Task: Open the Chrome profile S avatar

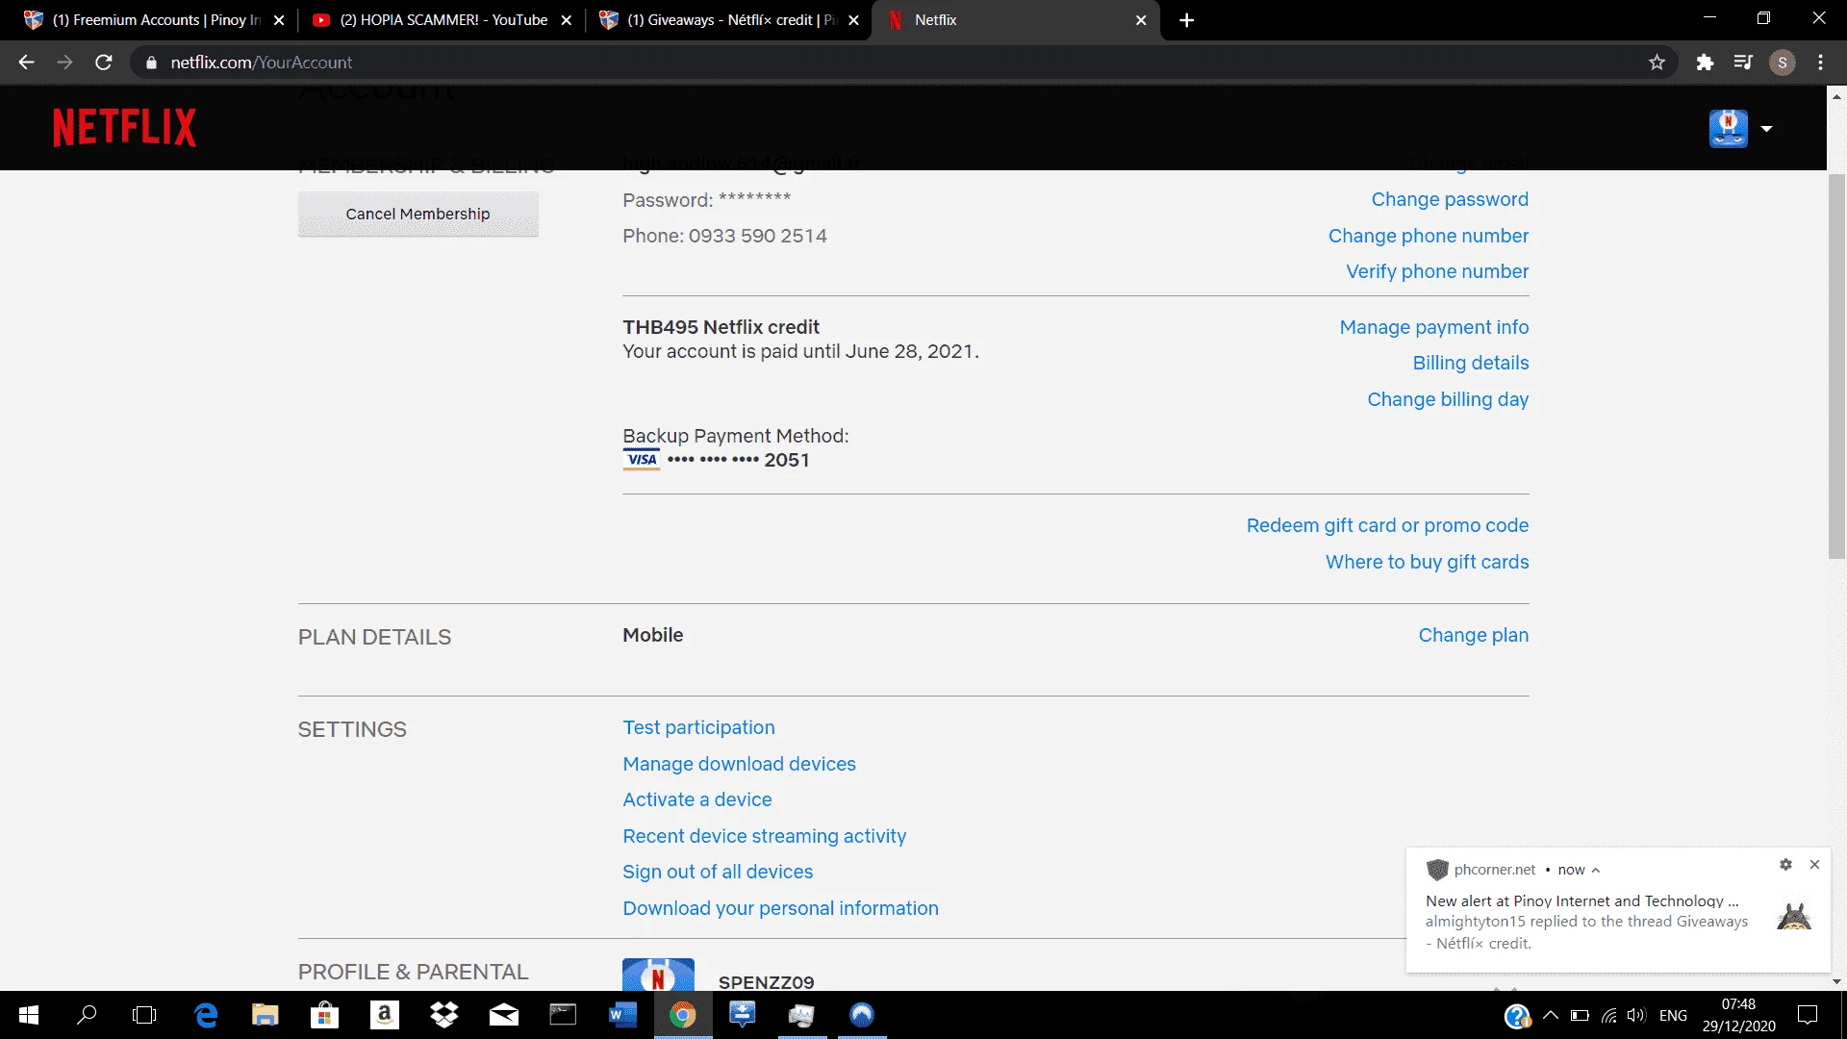Action: tap(1782, 63)
